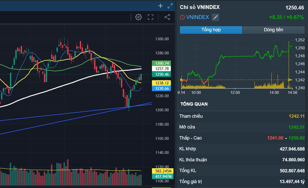Click the index value 1250.46 in header
This screenshot has height=188, width=308.
295,8
